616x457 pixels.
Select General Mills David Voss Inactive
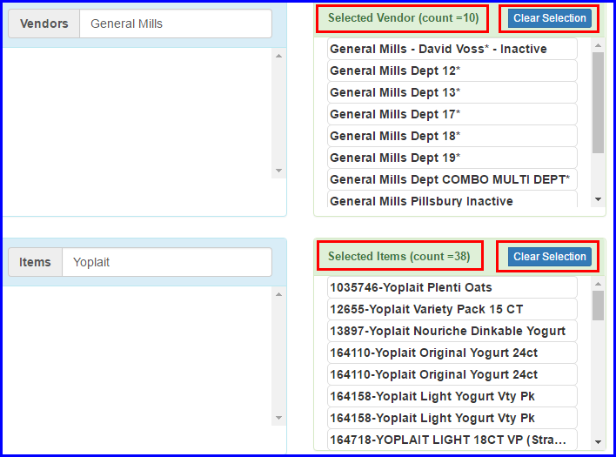(452, 49)
